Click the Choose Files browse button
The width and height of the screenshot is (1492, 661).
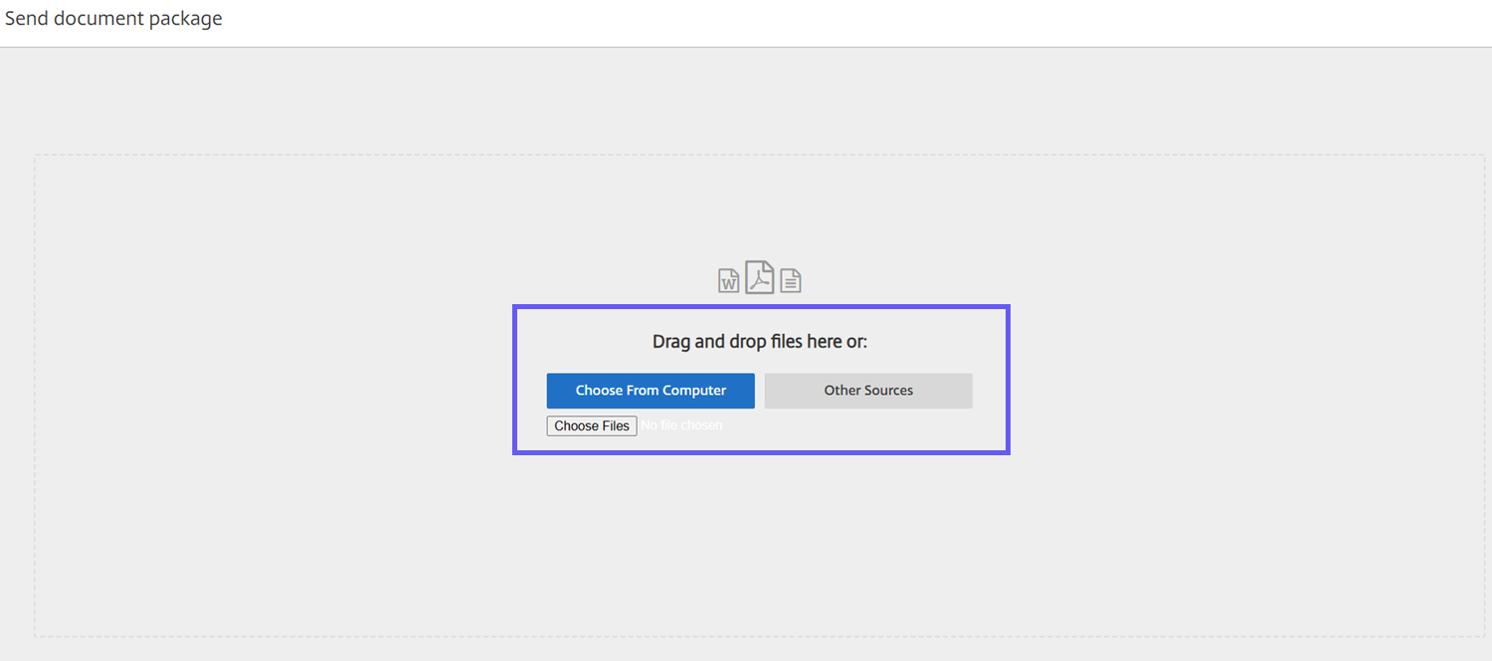tap(592, 425)
